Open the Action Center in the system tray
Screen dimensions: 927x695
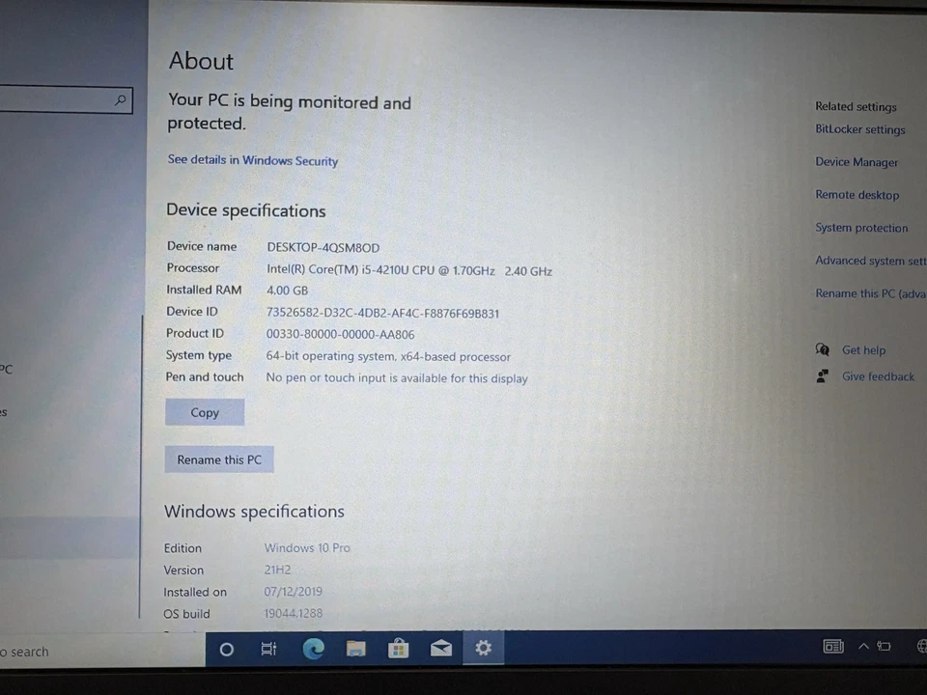point(921,648)
